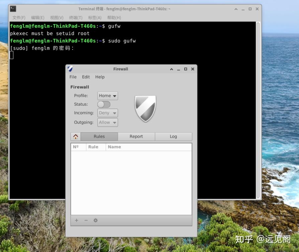Open the File menu in the Firewall window
This screenshot has width=299, height=252.
[x=73, y=77]
